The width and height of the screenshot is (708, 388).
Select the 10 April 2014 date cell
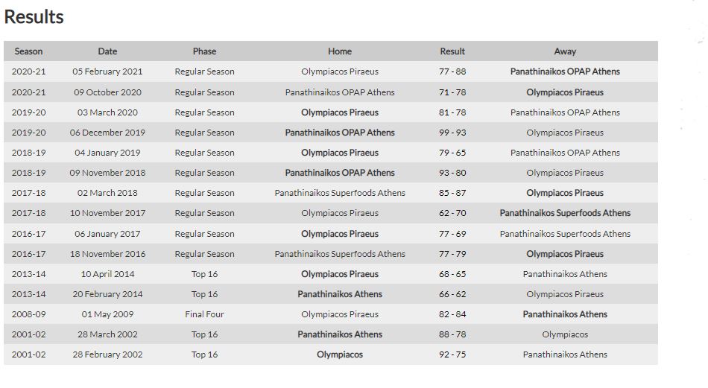coord(107,274)
